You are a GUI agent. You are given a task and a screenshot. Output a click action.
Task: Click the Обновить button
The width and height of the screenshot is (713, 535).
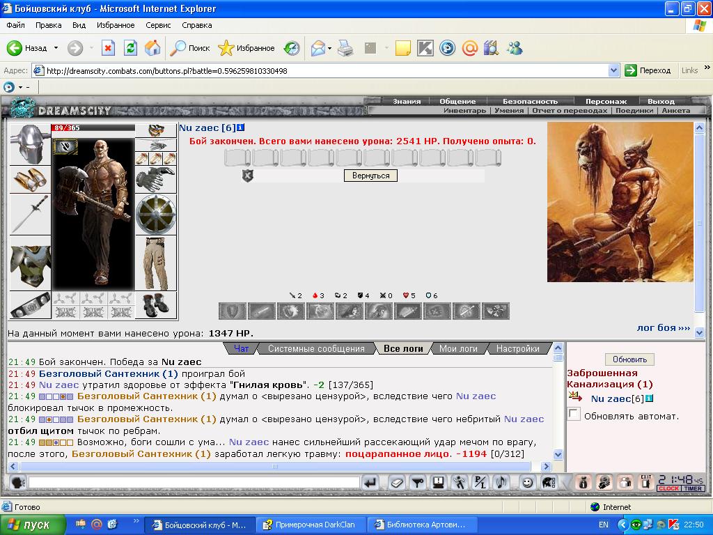click(629, 359)
